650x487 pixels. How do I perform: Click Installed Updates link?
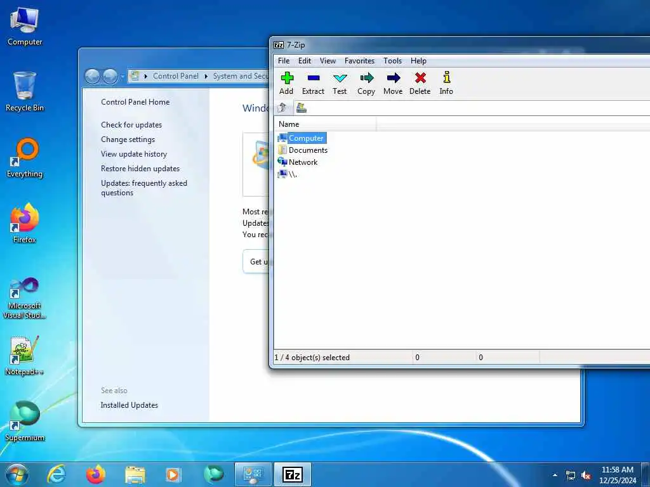129,405
